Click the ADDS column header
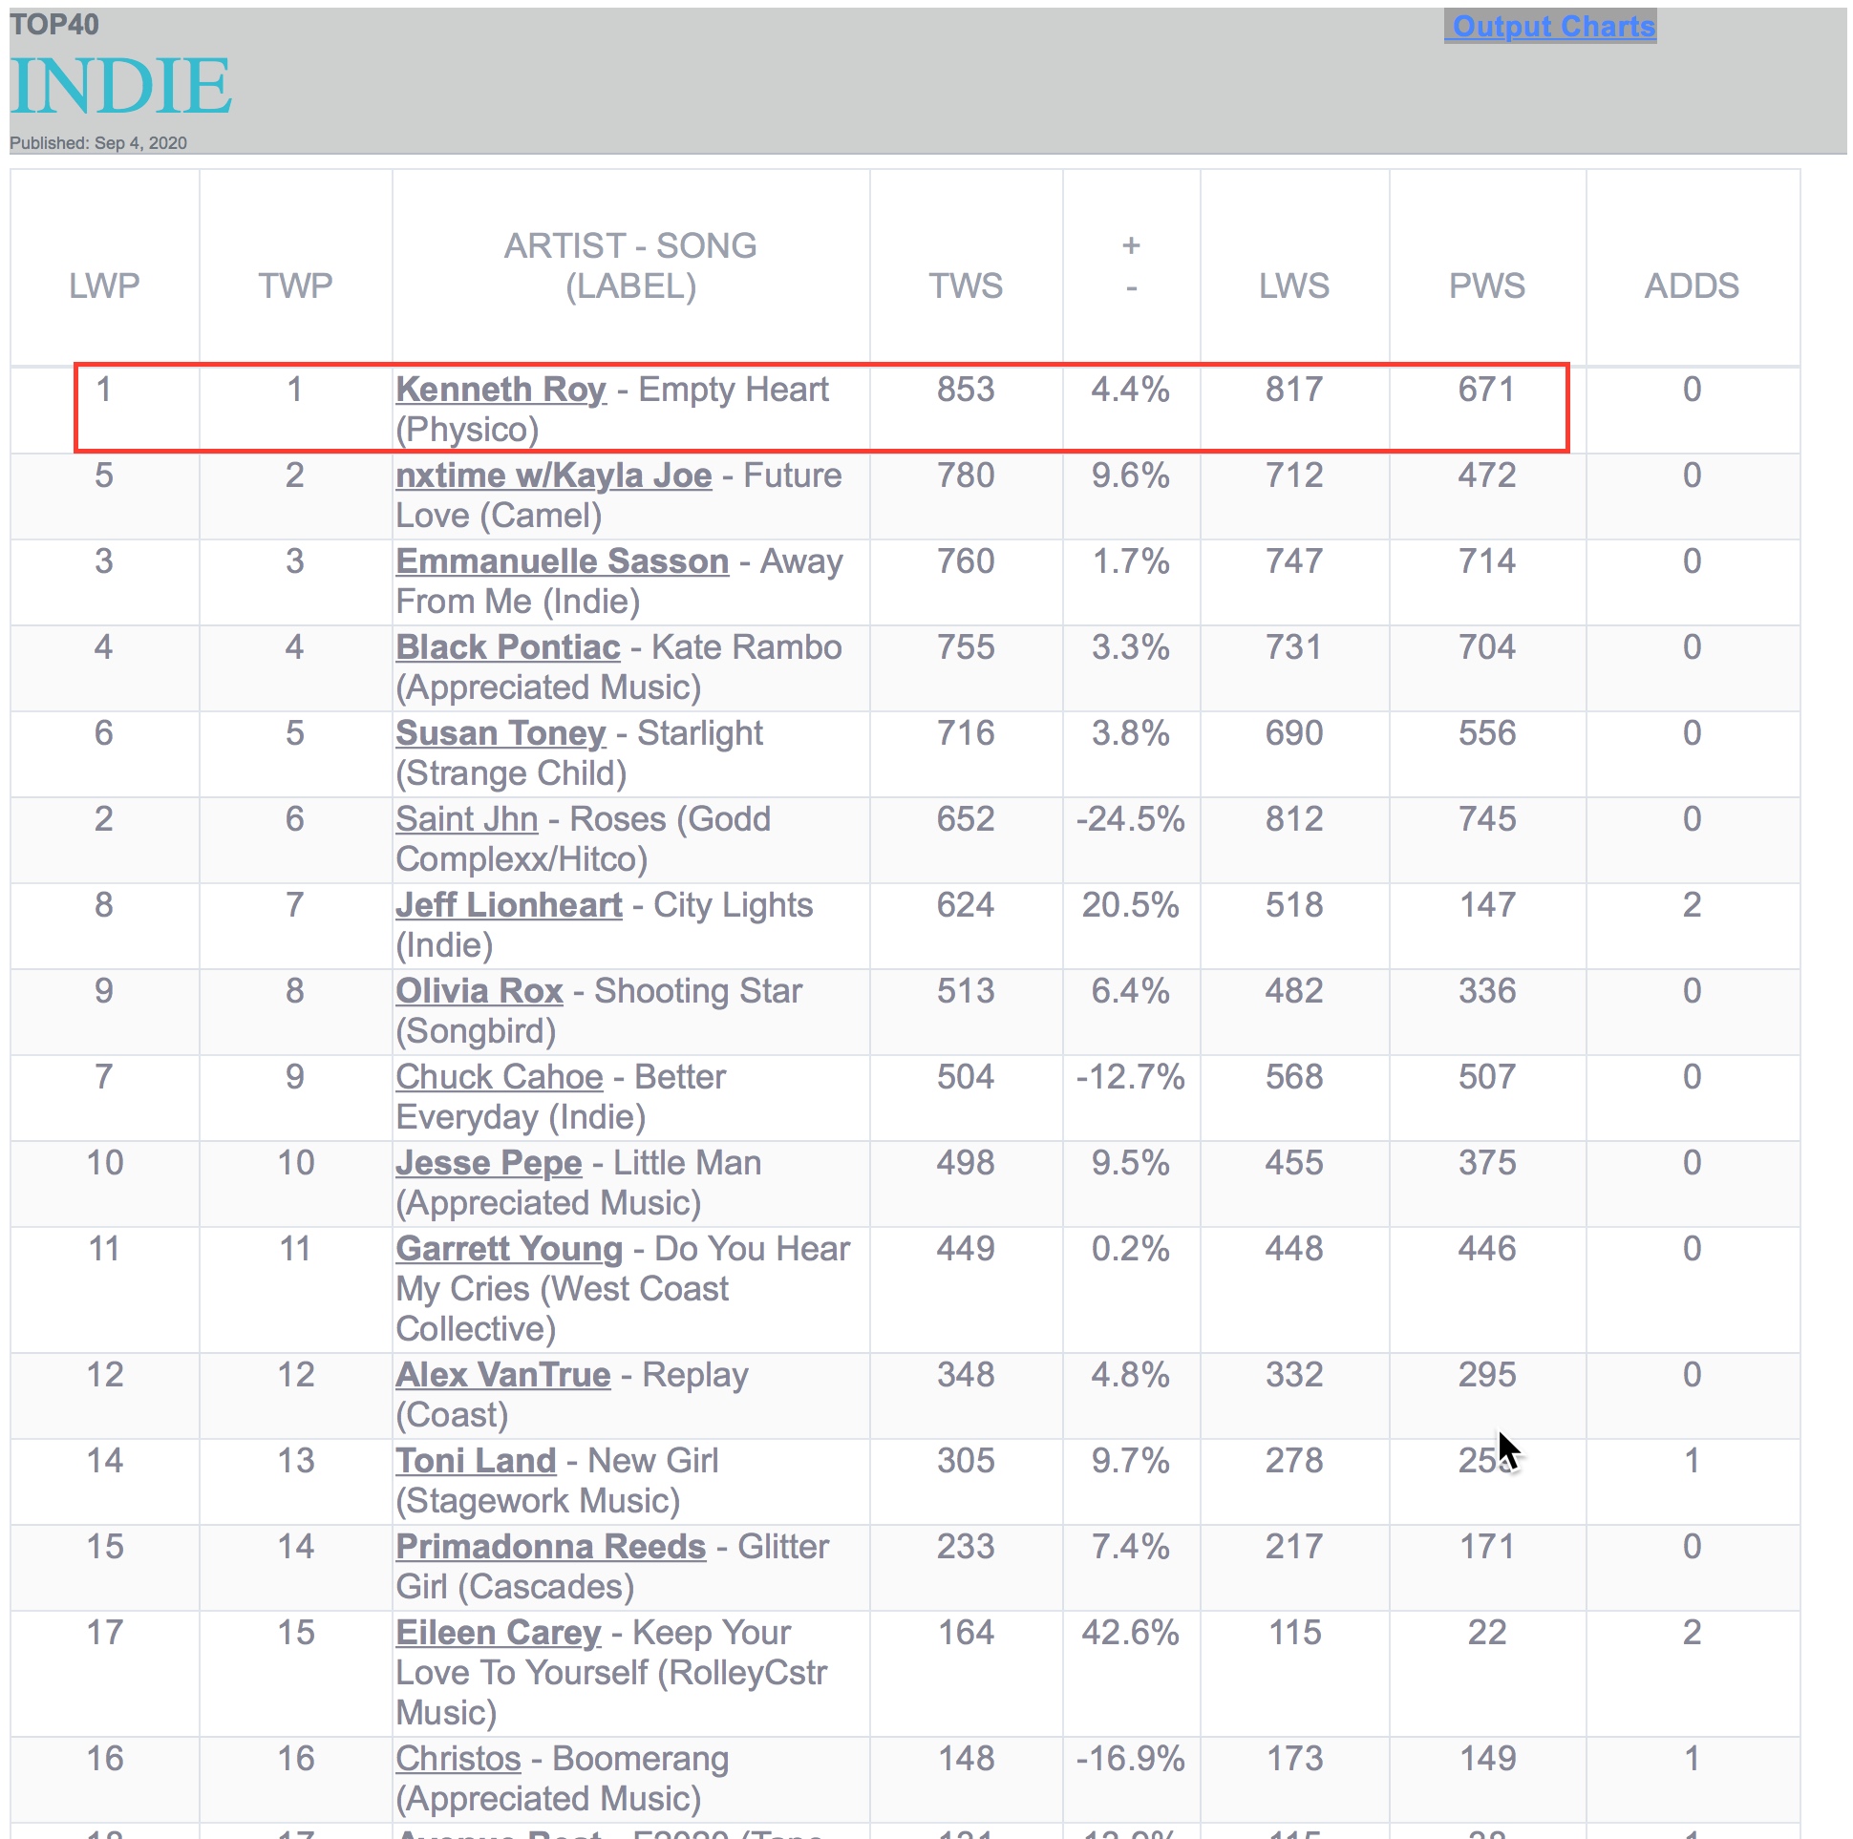1853x1839 pixels. tap(1691, 285)
